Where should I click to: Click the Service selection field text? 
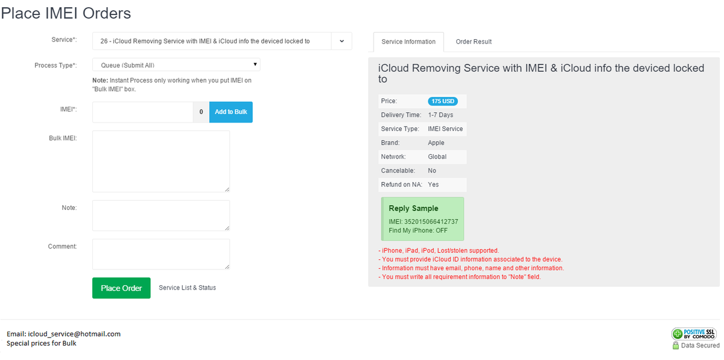[x=205, y=41]
